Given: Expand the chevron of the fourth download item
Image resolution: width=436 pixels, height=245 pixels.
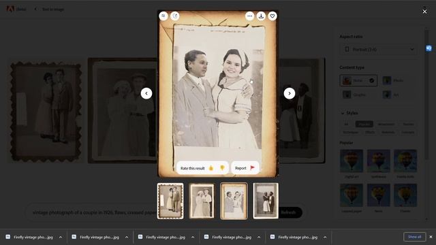Looking at the screenshot, I should pos(259,238).
